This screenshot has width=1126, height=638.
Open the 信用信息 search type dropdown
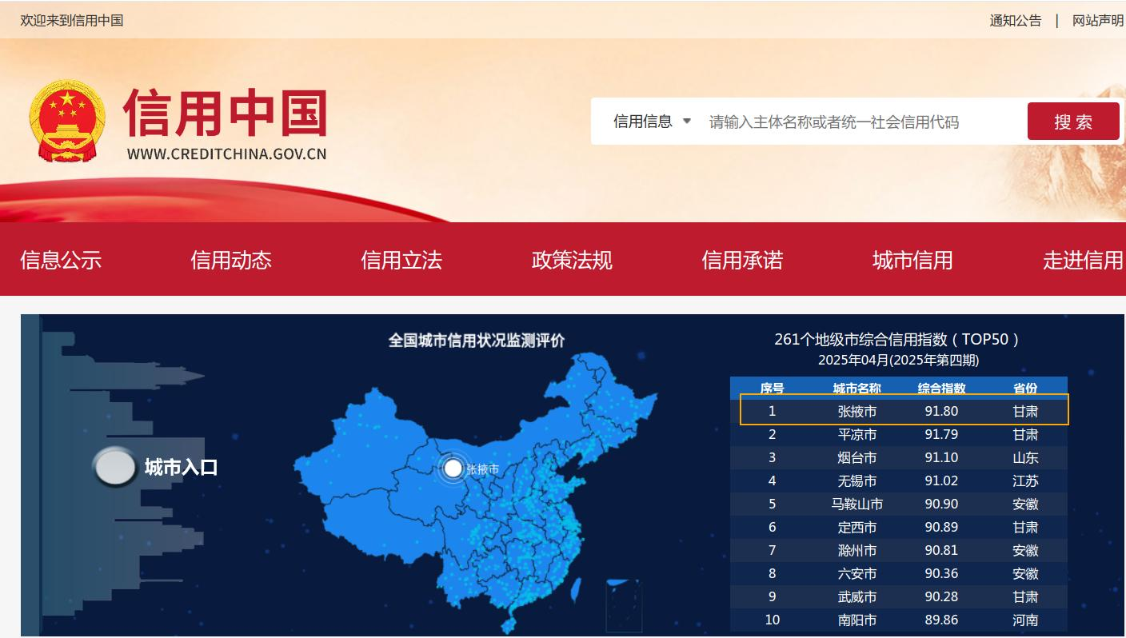point(651,122)
